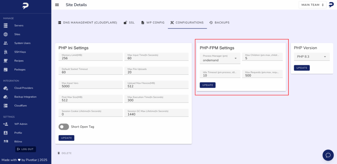337x164 pixels.
Task: Click the Max File Uploads field
Action: click(156, 71)
